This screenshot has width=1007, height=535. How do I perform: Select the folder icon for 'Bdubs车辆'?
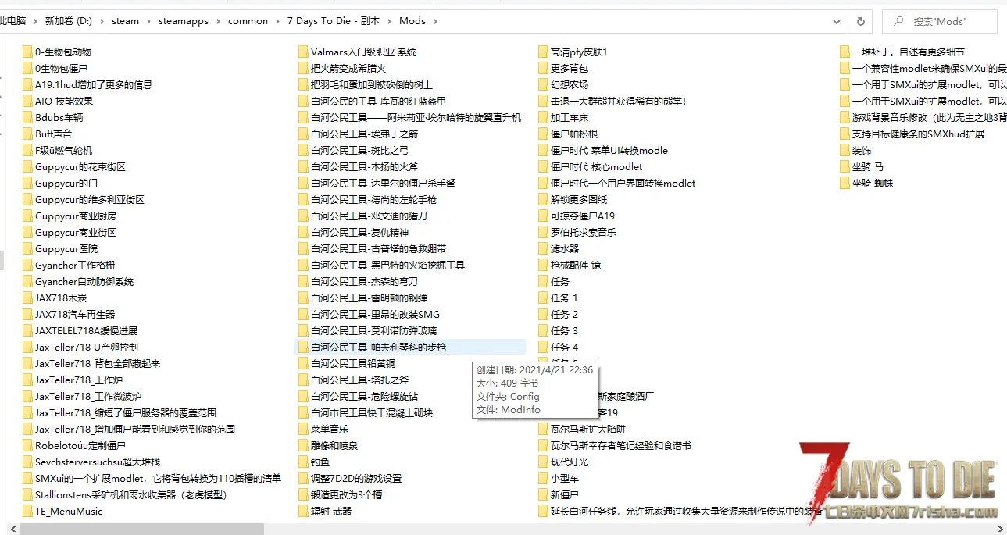[x=27, y=118]
